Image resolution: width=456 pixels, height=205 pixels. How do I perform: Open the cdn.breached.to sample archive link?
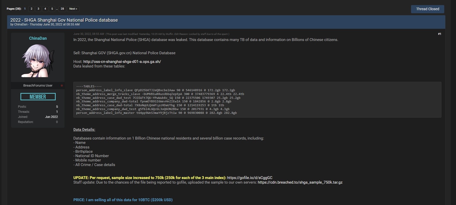click(x=300, y=182)
